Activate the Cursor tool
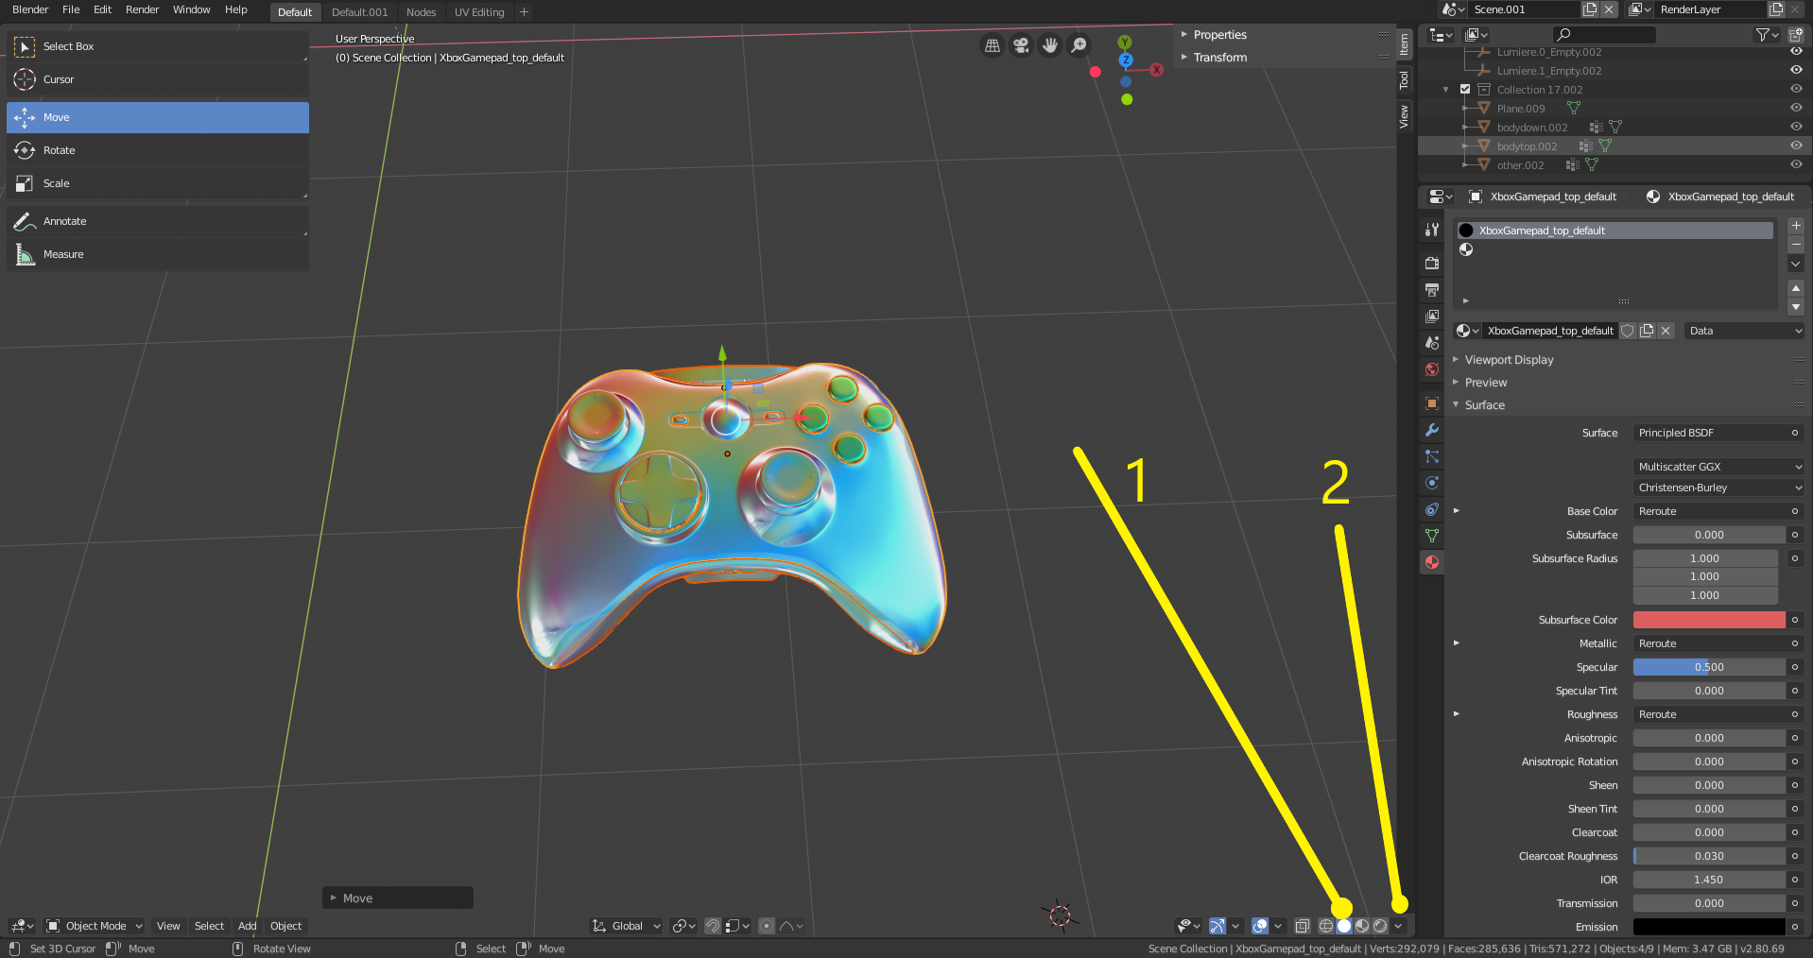 click(x=158, y=79)
